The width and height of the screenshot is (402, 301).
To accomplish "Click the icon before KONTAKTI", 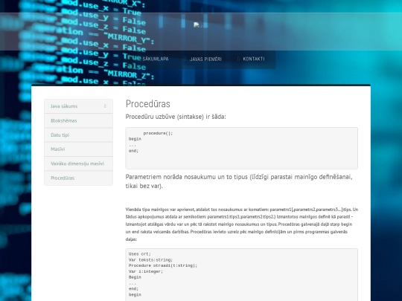I will click(x=238, y=59).
